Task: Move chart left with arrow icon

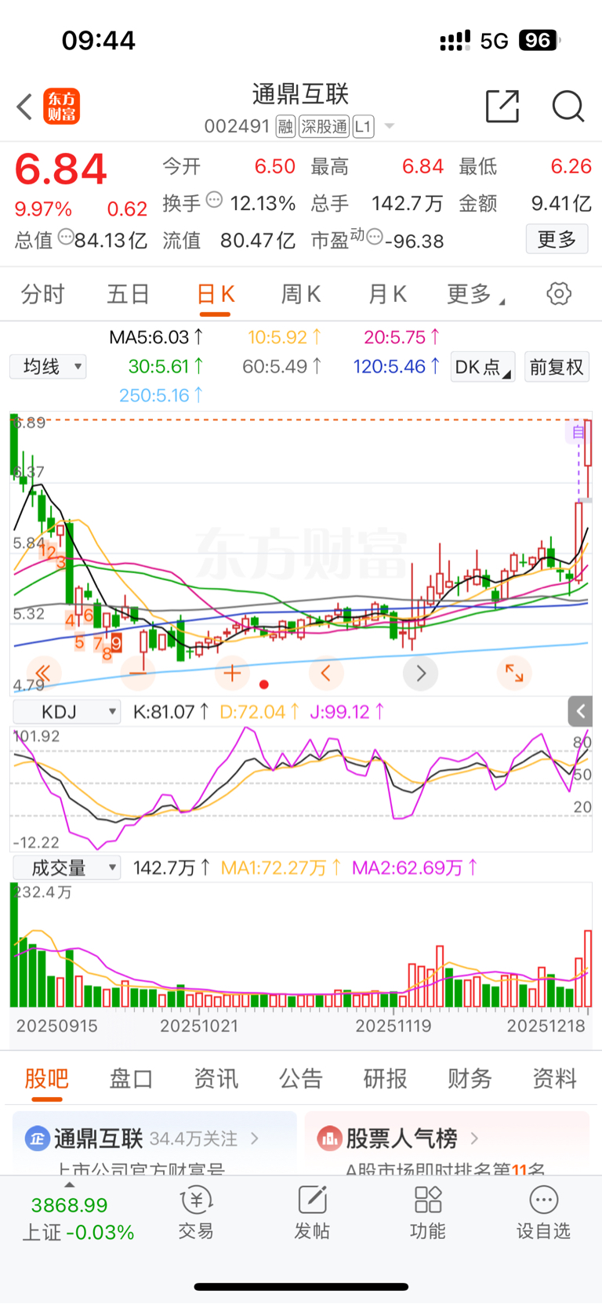Action: (x=326, y=673)
